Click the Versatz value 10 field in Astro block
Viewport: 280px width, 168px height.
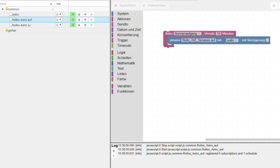(x=219, y=34)
